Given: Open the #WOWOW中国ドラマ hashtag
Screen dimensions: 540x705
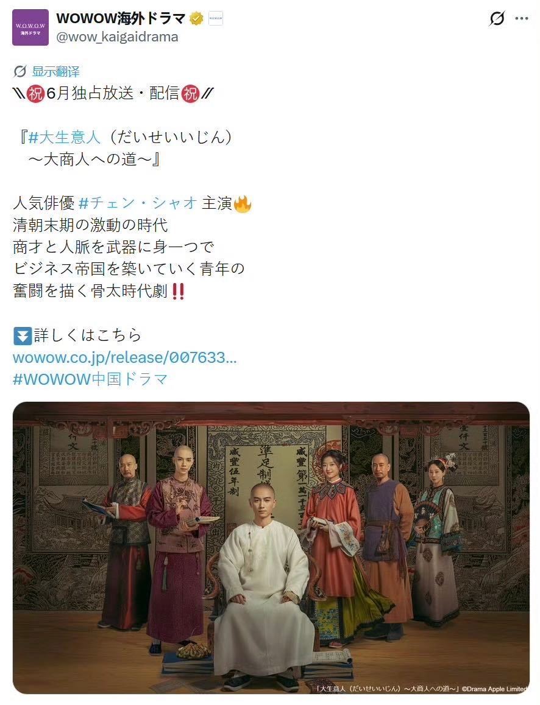Looking at the screenshot, I should coord(90,379).
